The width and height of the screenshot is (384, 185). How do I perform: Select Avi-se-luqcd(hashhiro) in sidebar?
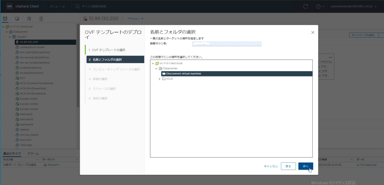pyautogui.click(x=35, y=57)
